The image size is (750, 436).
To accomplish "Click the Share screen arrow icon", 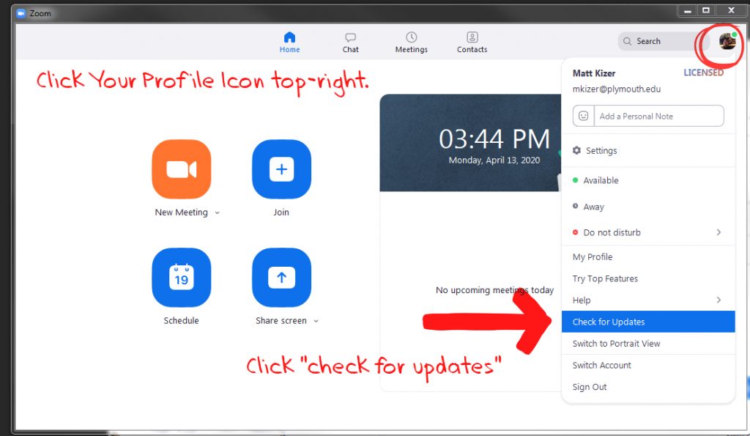I will coord(281,277).
